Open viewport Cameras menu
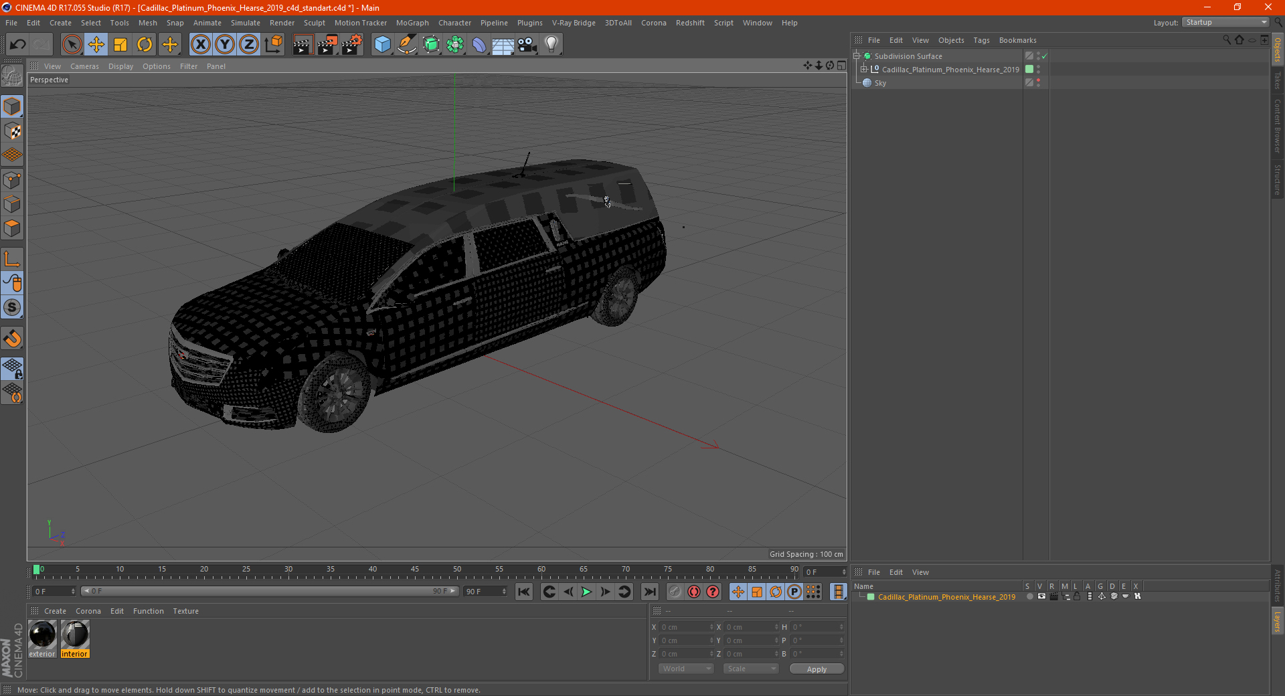Screen dimensions: 1285x696 [x=84, y=66]
